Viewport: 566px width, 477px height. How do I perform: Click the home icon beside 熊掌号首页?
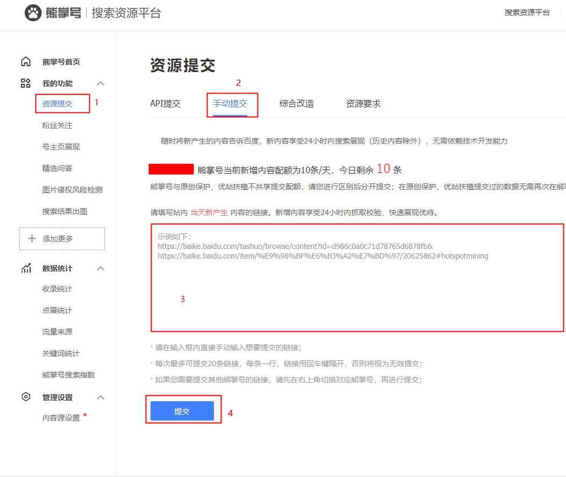pyautogui.click(x=26, y=61)
